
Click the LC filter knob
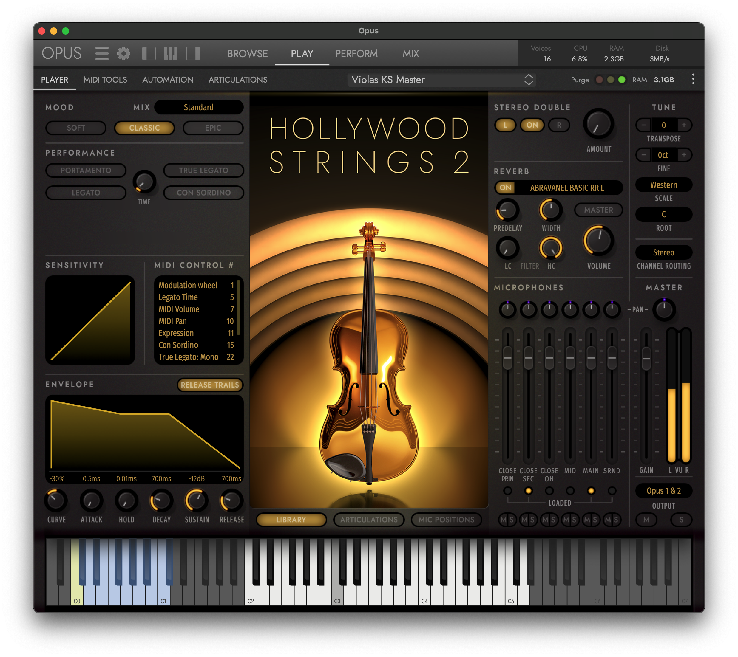(x=507, y=248)
